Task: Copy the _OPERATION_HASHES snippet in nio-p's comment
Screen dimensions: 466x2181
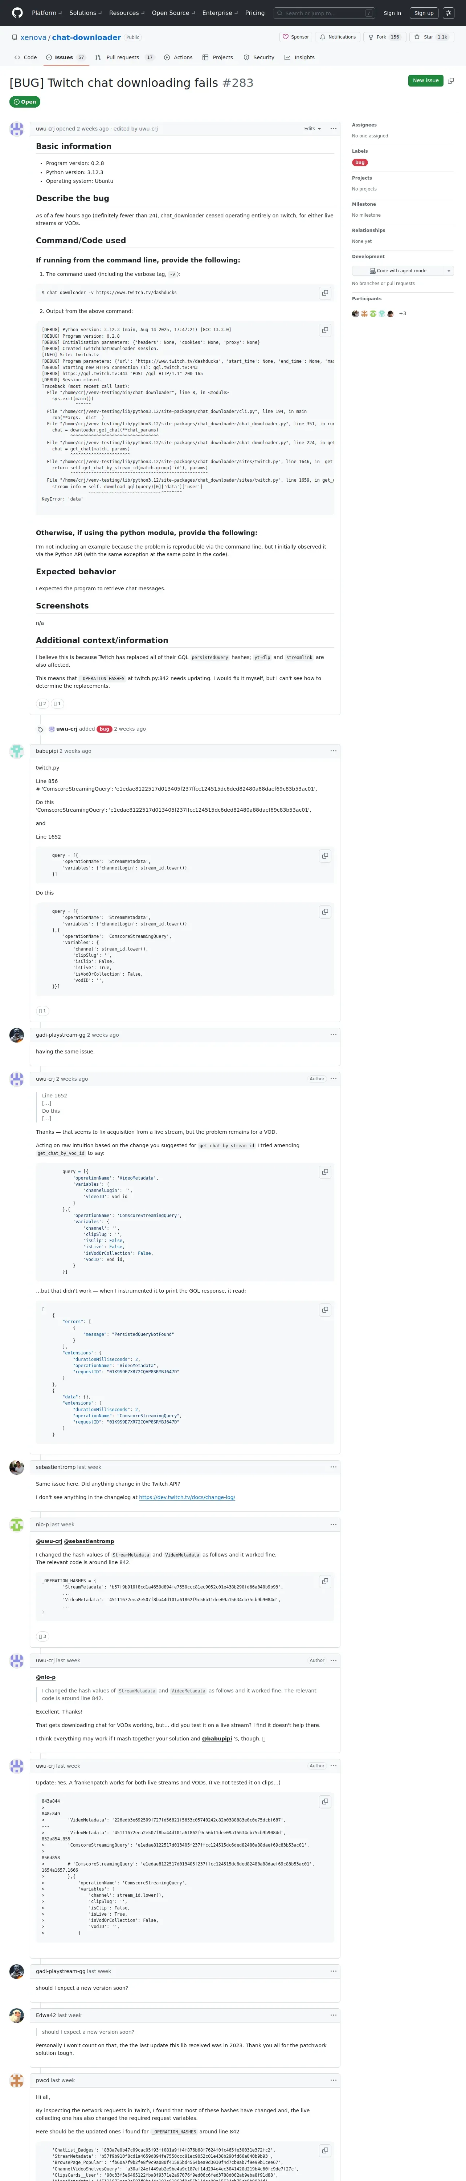Action: [x=325, y=1581]
